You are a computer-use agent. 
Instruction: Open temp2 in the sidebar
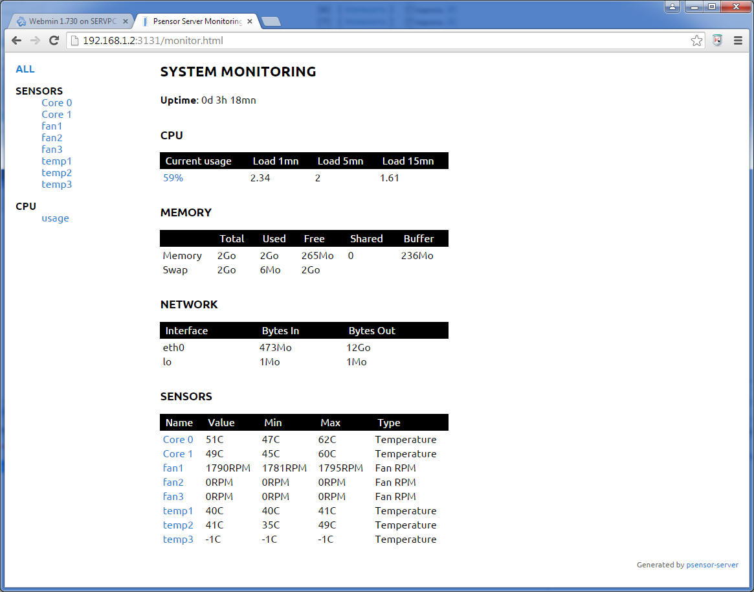(57, 172)
